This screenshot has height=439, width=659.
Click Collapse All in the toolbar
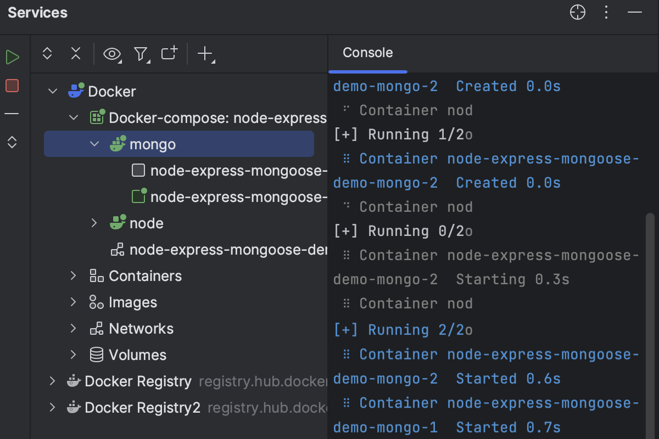(75, 54)
